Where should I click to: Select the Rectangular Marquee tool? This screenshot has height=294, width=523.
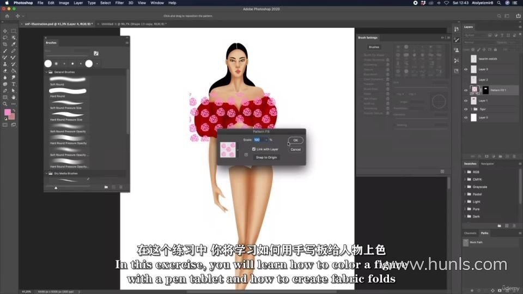pos(13,31)
